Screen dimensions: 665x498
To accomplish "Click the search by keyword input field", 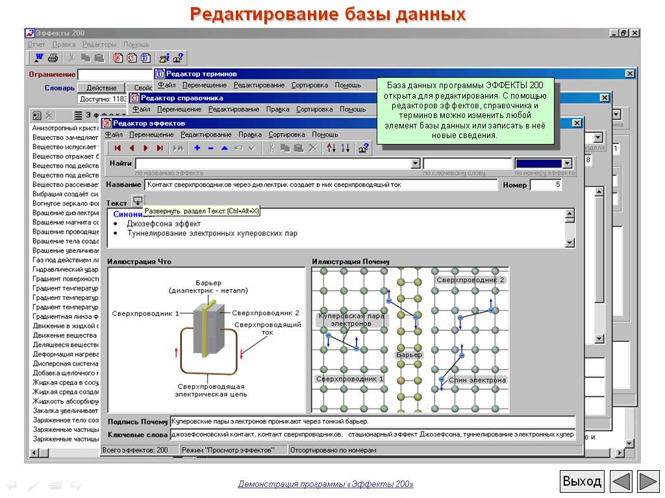I will [468, 163].
